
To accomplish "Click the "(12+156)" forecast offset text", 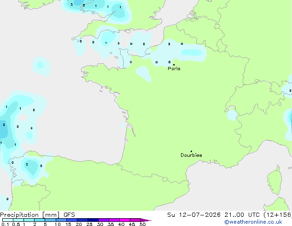I will coord(278,215).
